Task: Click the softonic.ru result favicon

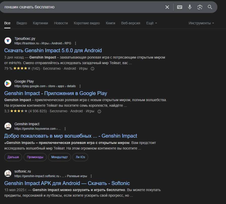Action: coord(8,173)
